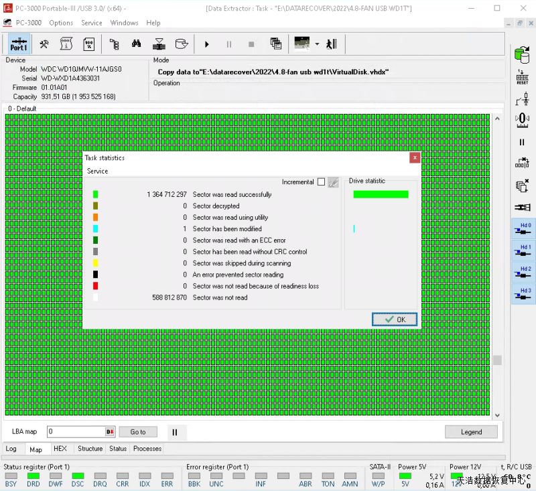Switch to the HEX tab
The width and height of the screenshot is (536, 491).
point(60,449)
